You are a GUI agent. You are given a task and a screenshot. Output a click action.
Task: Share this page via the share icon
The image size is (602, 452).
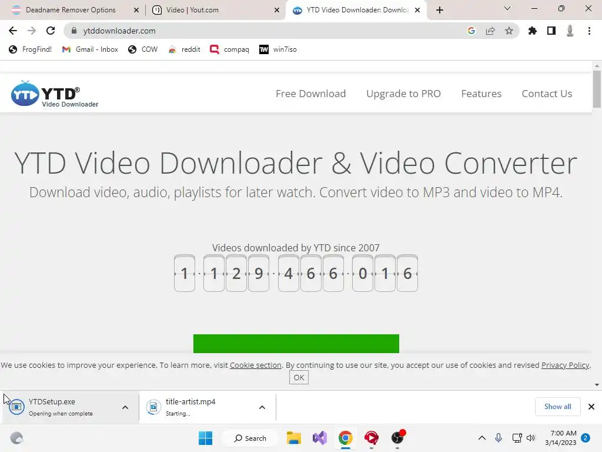coord(490,31)
